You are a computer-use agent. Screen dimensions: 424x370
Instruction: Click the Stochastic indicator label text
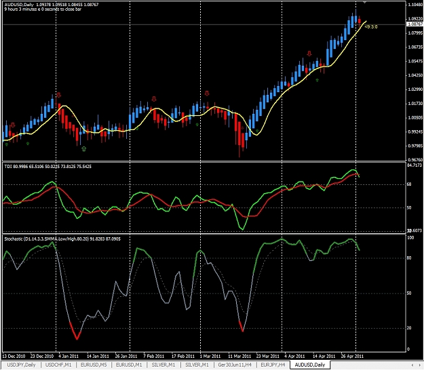[62, 239]
